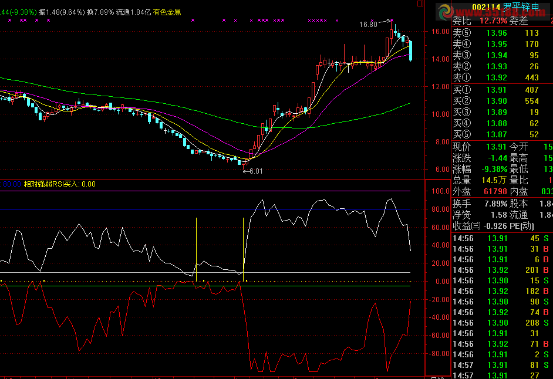Click the PE(动) label
This screenshot has height=379, width=553.
[522, 226]
